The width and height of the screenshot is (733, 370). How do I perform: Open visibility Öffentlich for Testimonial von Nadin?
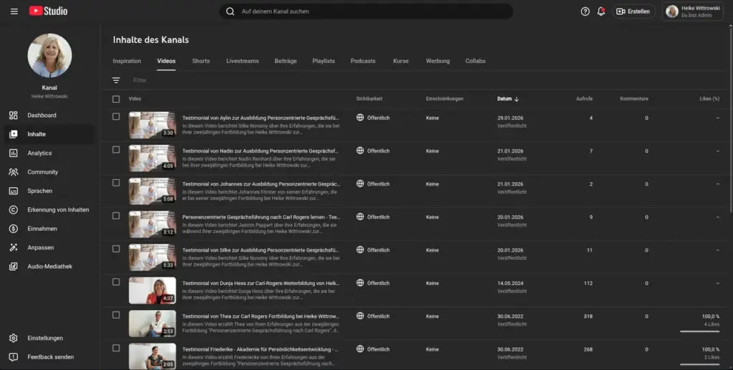(x=373, y=151)
